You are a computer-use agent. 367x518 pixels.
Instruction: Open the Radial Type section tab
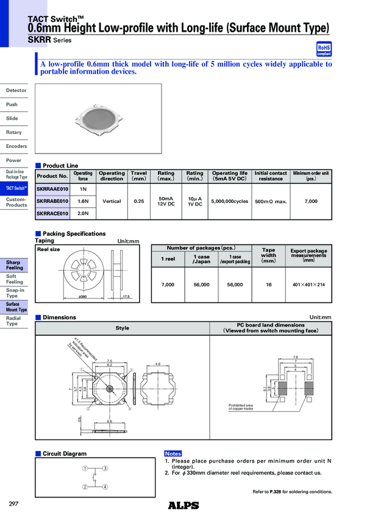tap(14, 321)
